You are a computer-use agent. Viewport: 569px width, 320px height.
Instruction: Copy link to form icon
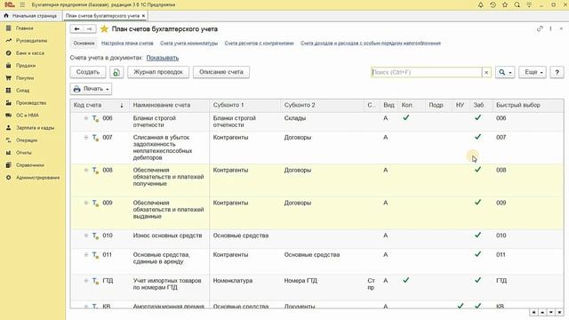click(540, 28)
